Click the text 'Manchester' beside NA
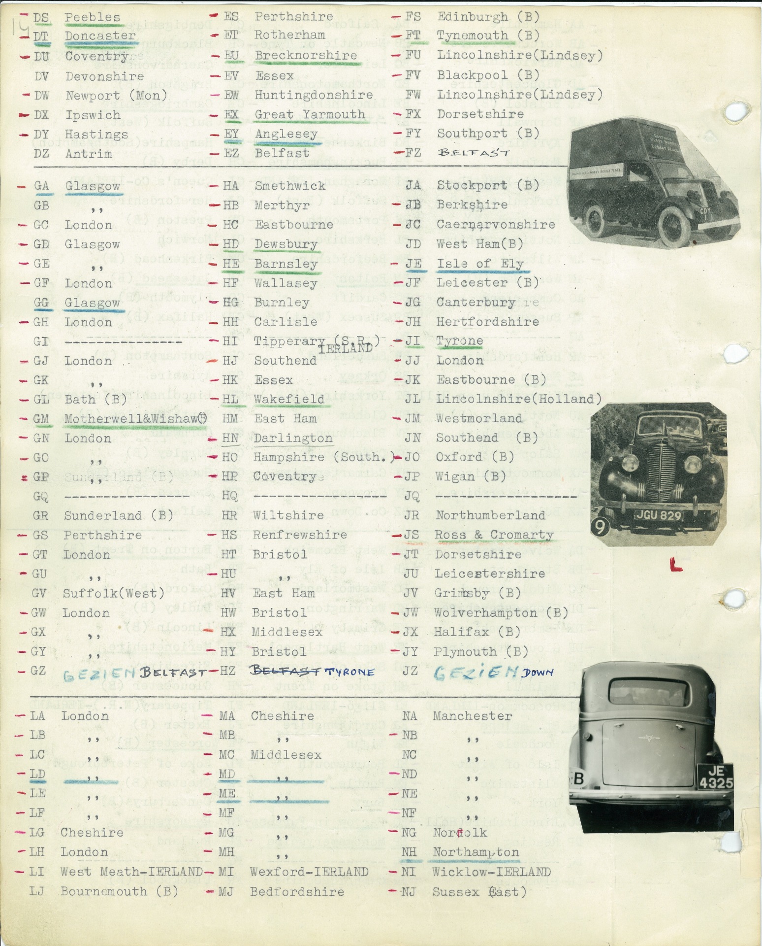762x946 pixels. pyautogui.click(x=473, y=716)
